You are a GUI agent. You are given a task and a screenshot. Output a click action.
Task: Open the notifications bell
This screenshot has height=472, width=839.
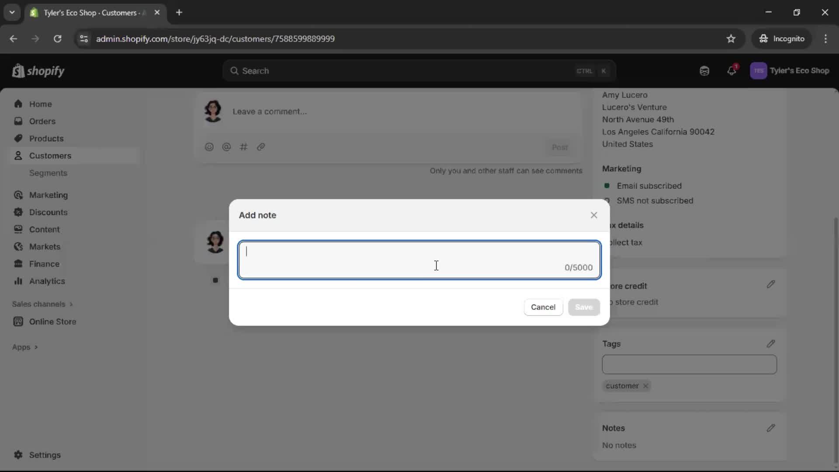coord(732,70)
